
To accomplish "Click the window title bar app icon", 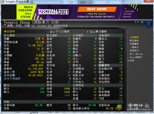I will [3, 2].
